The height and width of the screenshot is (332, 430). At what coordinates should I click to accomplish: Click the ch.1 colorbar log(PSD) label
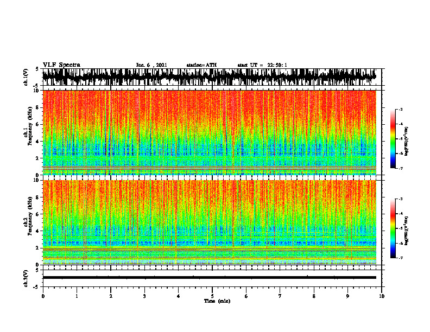pos(407,142)
